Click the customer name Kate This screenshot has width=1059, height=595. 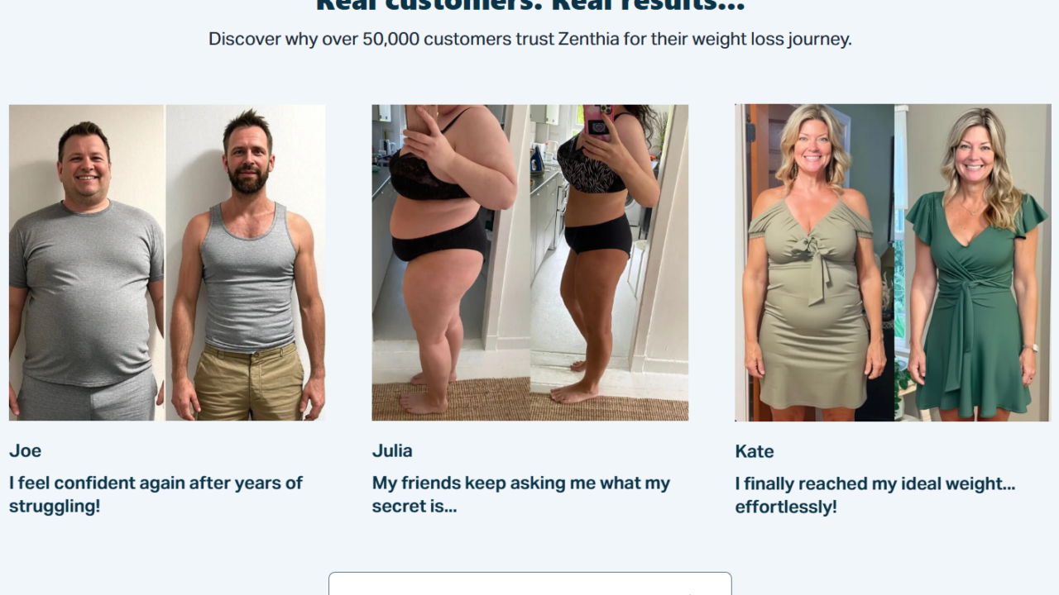755,451
